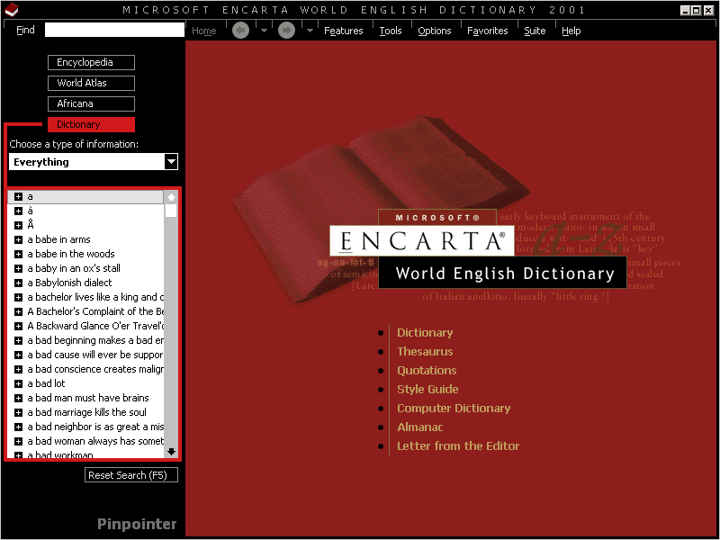Image resolution: width=720 pixels, height=540 pixels.
Task: Click word list scrollbar down arrow
Action: click(171, 452)
